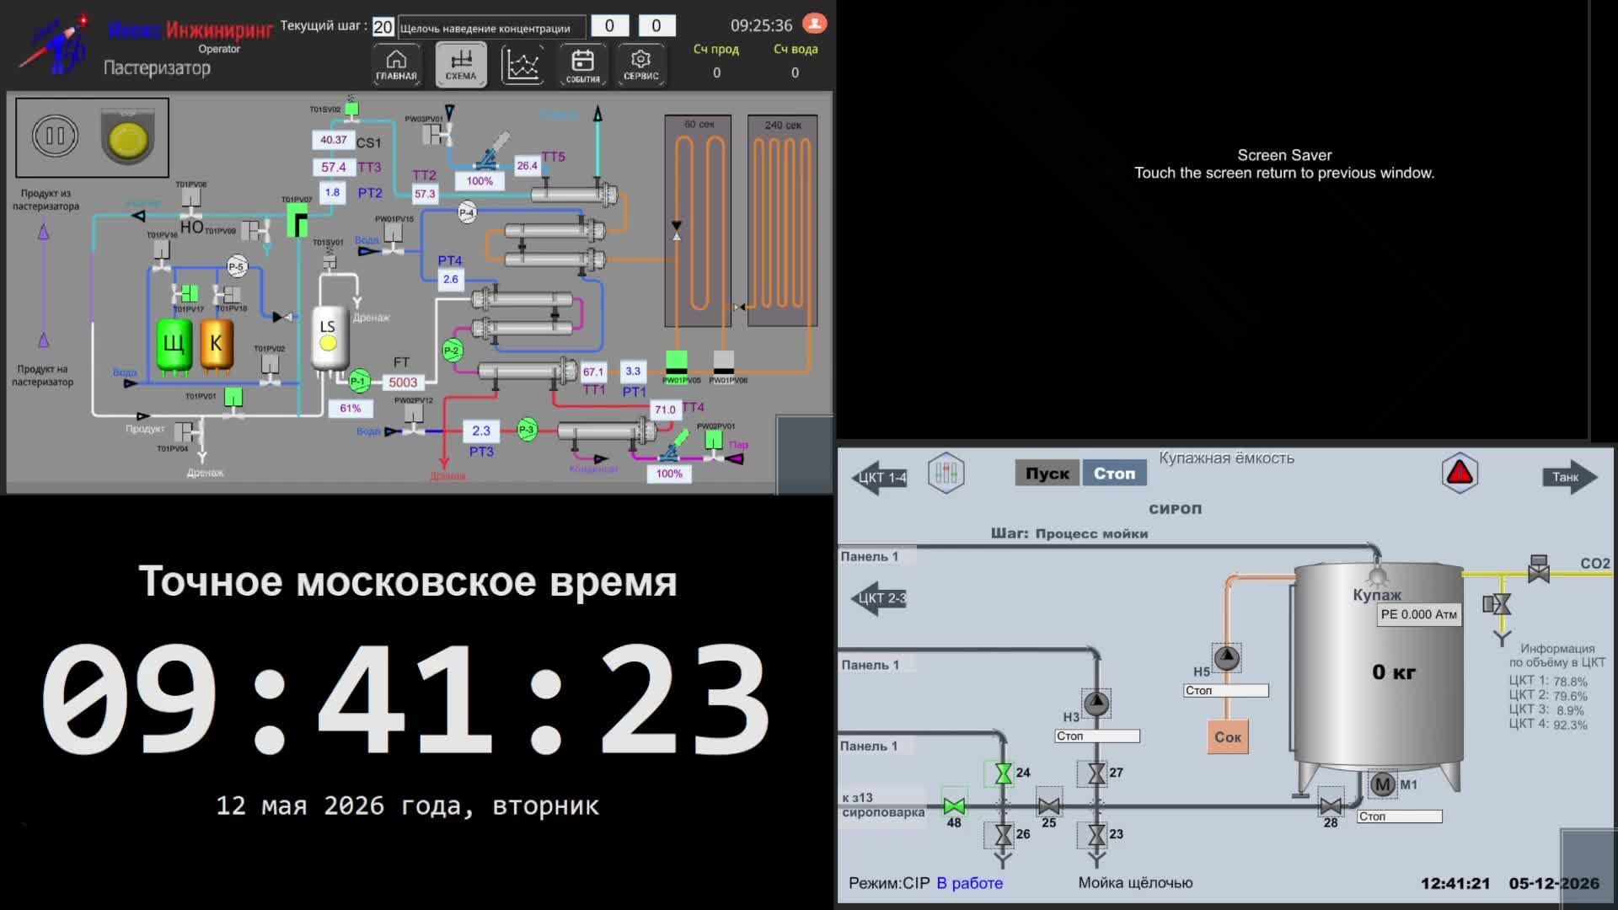The height and width of the screenshot is (910, 1618).
Task: Click the step description Щелочь наведение концентрации
Action: tap(492, 28)
